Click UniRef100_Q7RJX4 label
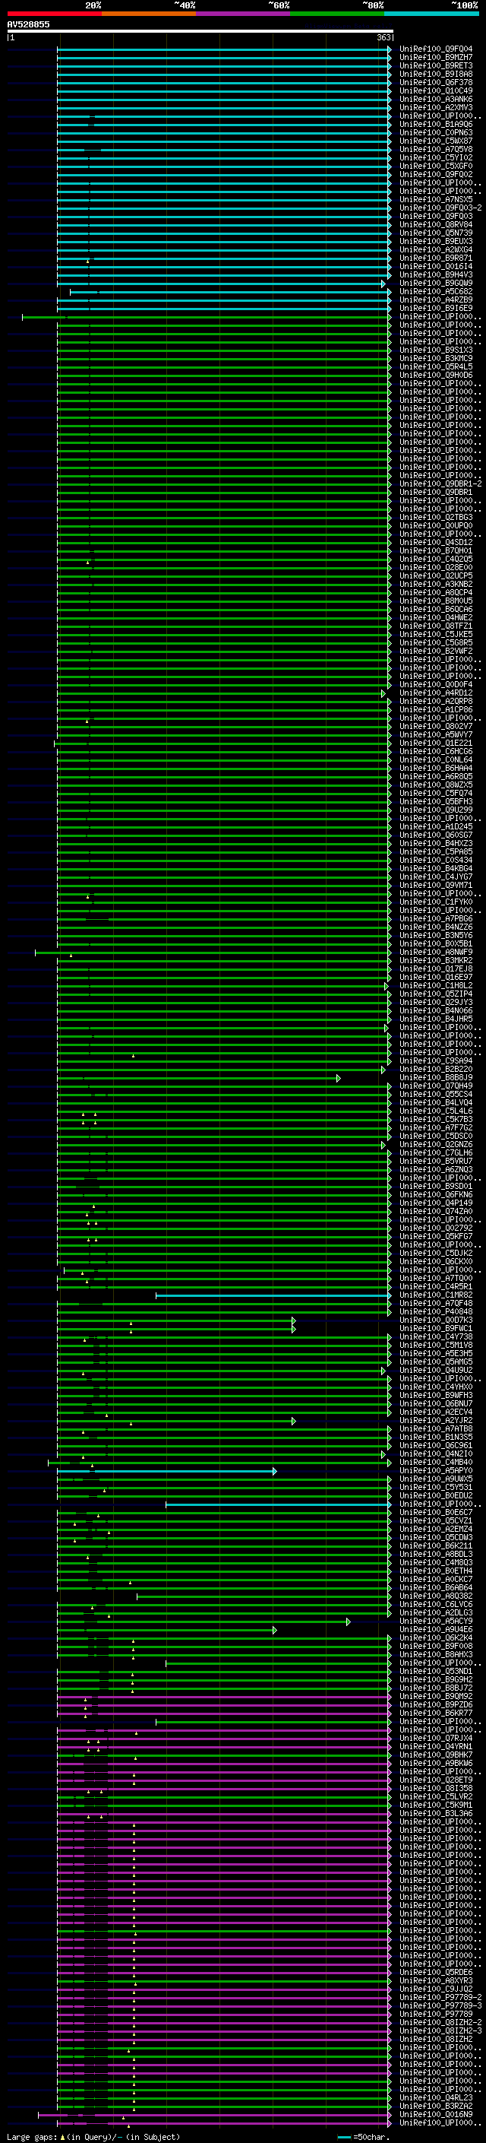 (435, 1738)
